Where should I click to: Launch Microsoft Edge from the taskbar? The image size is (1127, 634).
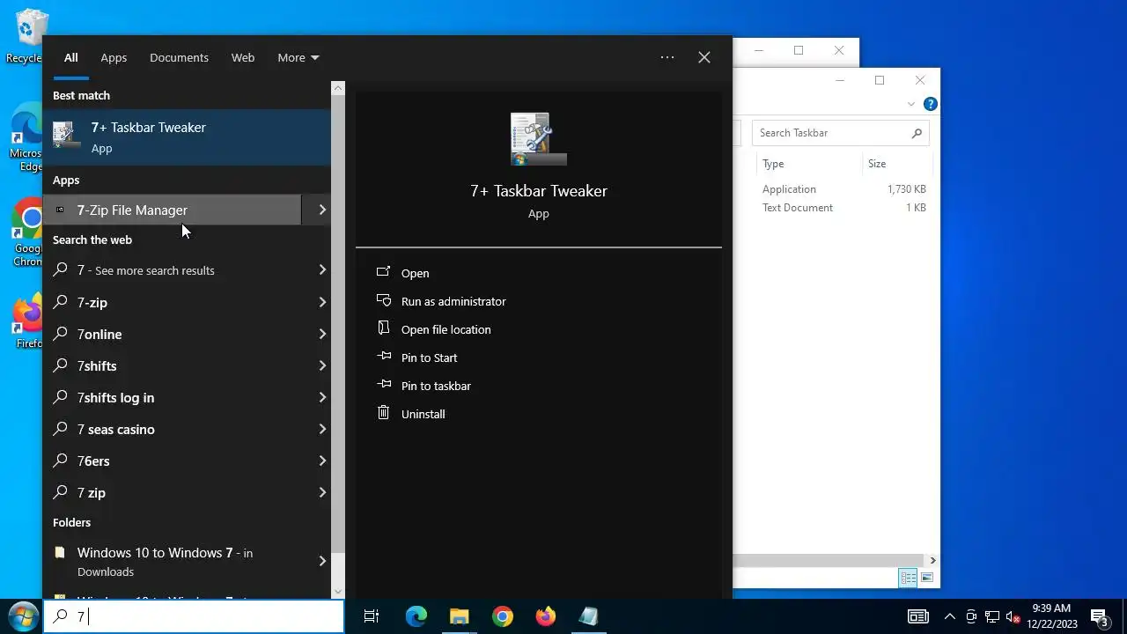pyautogui.click(x=416, y=616)
